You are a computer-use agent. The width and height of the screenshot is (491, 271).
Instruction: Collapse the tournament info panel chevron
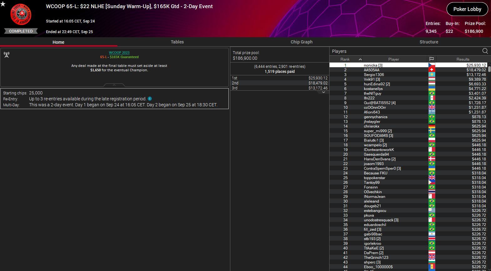tap(114, 85)
